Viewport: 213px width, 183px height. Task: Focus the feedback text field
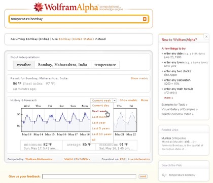point(89,176)
